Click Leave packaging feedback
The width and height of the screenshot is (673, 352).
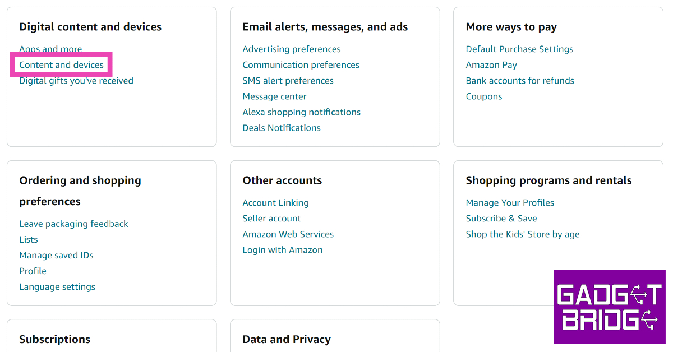pyautogui.click(x=73, y=224)
